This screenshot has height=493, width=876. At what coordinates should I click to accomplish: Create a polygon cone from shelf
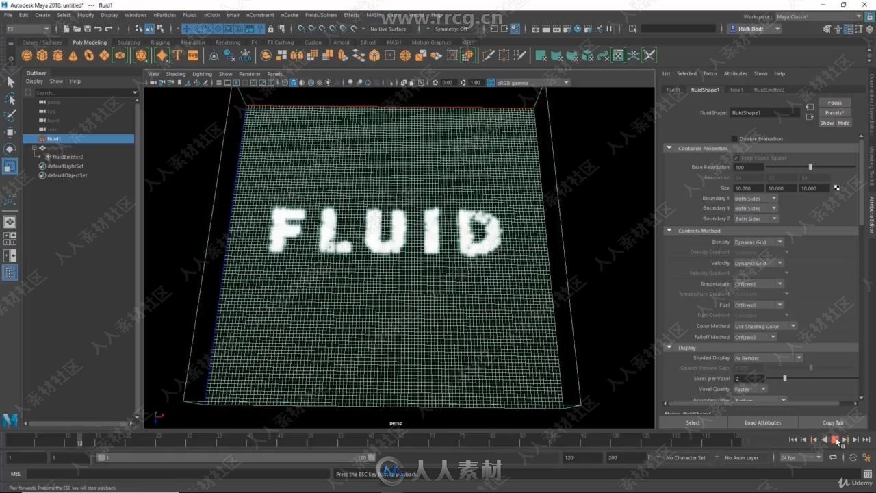point(73,55)
